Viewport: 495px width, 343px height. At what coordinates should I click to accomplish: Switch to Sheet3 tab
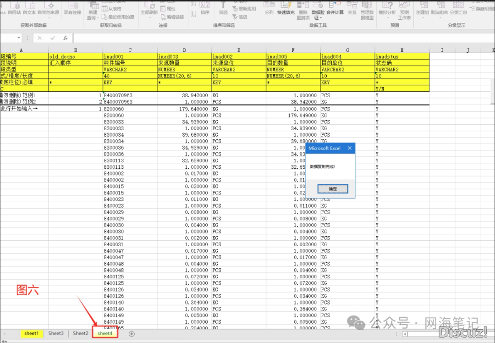pyautogui.click(x=56, y=333)
